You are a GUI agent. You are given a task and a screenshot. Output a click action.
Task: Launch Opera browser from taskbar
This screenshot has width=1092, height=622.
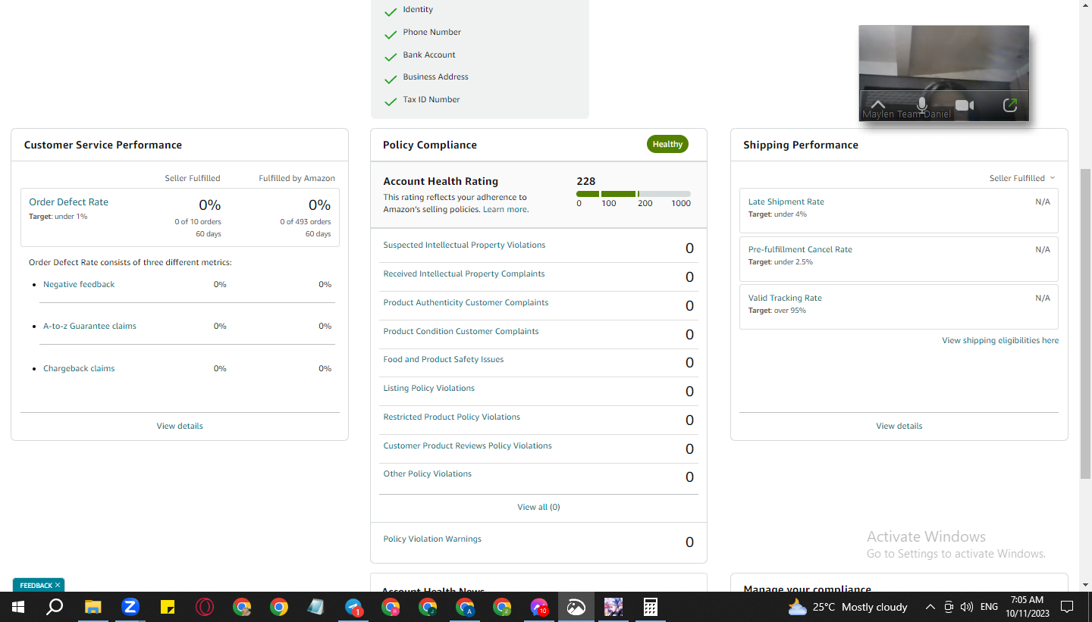[205, 607]
